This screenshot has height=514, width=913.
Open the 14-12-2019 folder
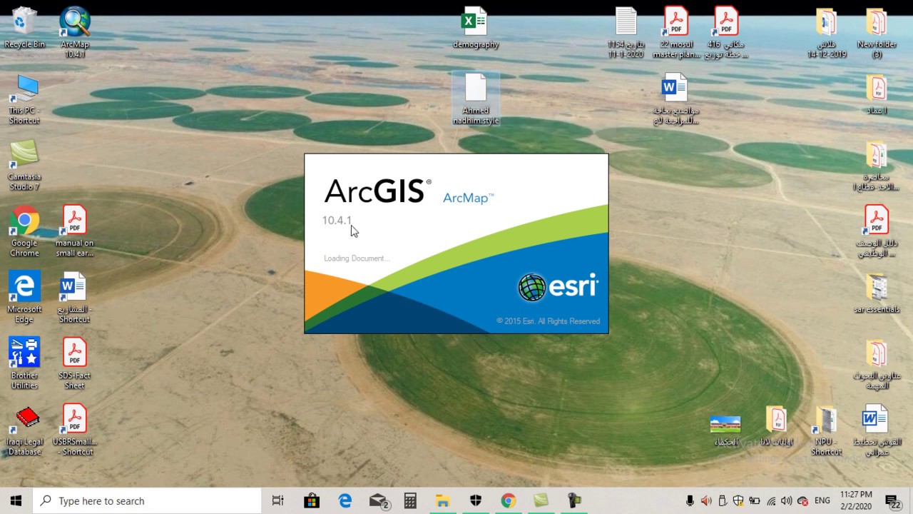827,32
